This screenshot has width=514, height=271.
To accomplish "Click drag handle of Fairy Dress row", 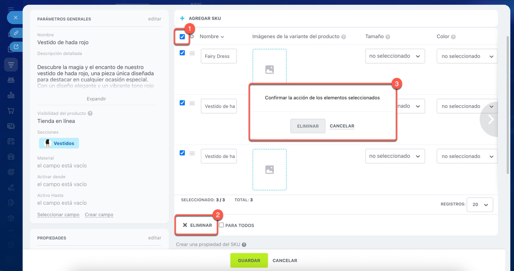I will 192,53.
